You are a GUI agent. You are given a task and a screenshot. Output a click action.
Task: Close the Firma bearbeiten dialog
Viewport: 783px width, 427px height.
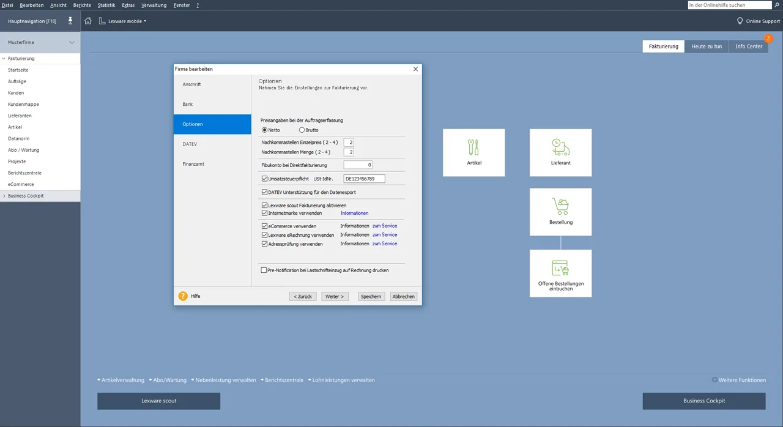[415, 69]
